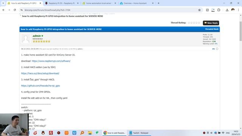Click the Wi-Fi network tray icon
Viewport: 242px width, 136px height.
click(223, 133)
